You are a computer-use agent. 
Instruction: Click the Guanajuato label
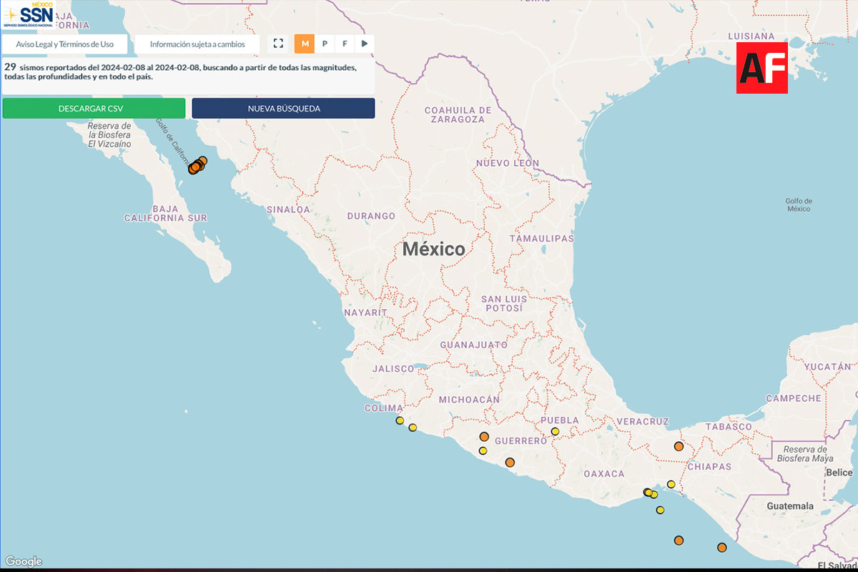pyautogui.click(x=473, y=345)
